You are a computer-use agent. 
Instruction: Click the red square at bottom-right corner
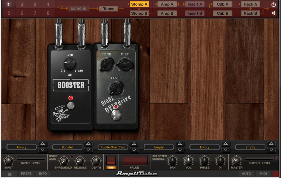pos(276,173)
